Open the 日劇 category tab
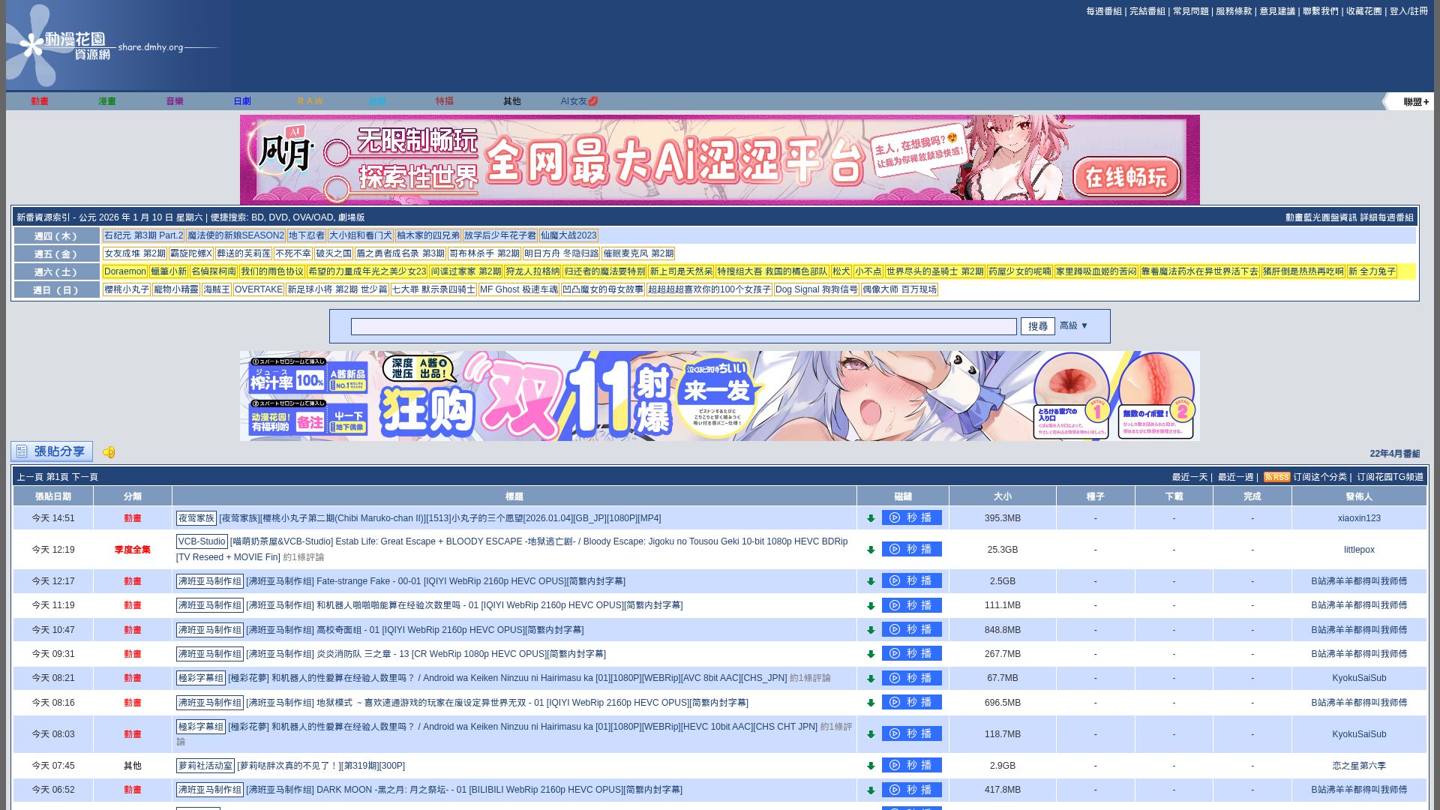The image size is (1440, 810). pos(242,101)
